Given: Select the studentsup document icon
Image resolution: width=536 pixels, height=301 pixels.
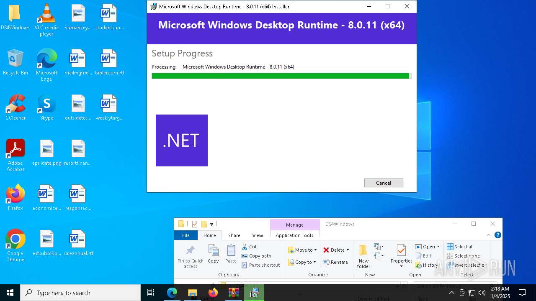Looking at the screenshot, I should coord(110,18).
